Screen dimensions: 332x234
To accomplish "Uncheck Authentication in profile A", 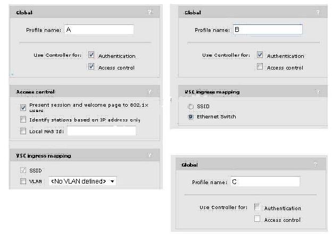I will click(92, 55).
